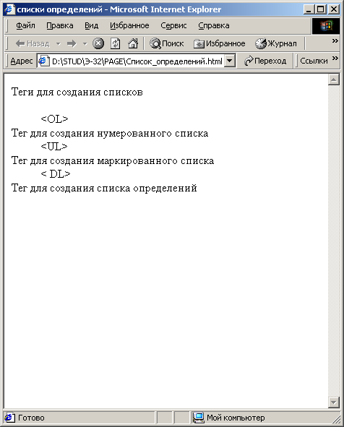
Task: Click the Адрес label
Action: [22, 61]
